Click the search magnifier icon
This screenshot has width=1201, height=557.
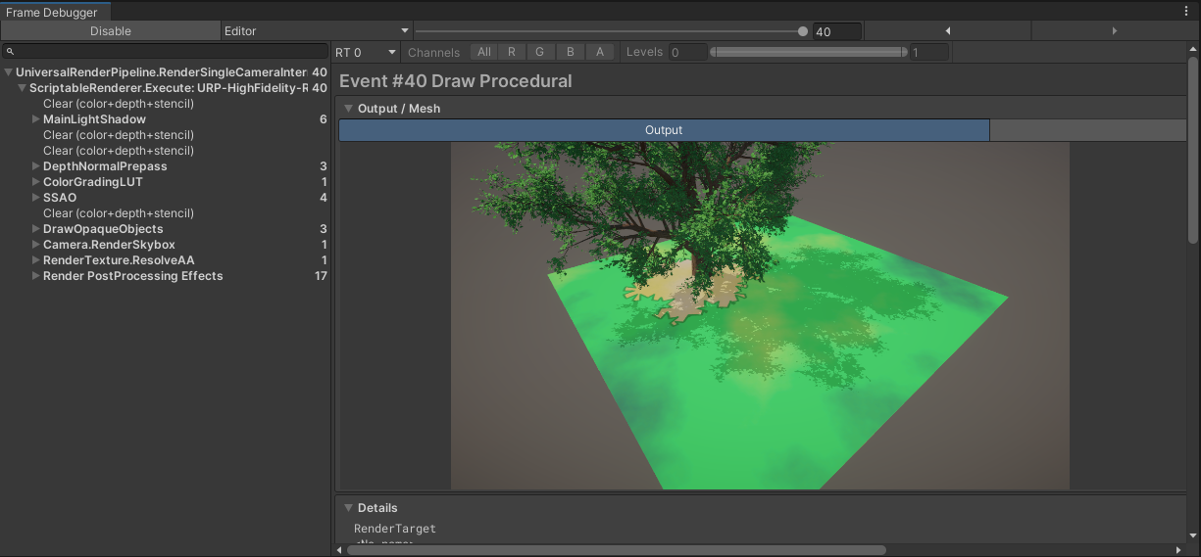click(11, 51)
